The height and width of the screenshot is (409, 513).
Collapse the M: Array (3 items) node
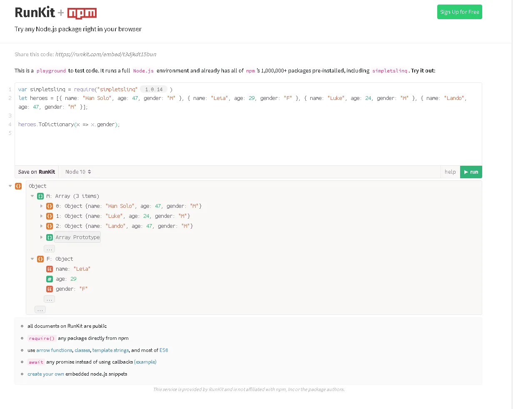(x=32, y=196)
